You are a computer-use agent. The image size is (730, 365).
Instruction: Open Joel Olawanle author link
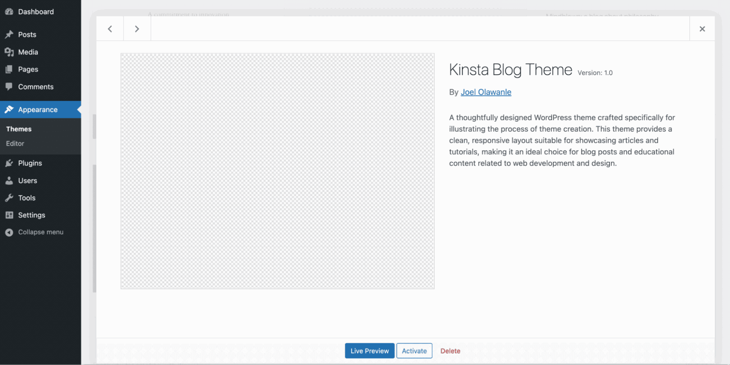point(486,92)
